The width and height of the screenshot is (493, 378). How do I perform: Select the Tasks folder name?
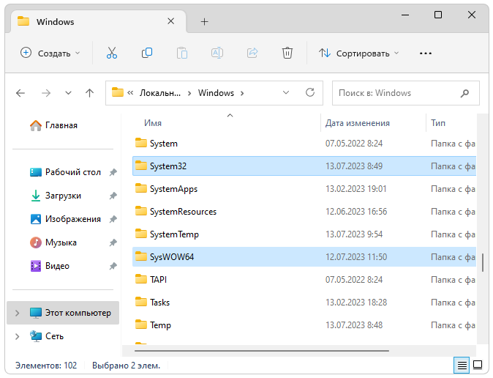coord(159,303)
